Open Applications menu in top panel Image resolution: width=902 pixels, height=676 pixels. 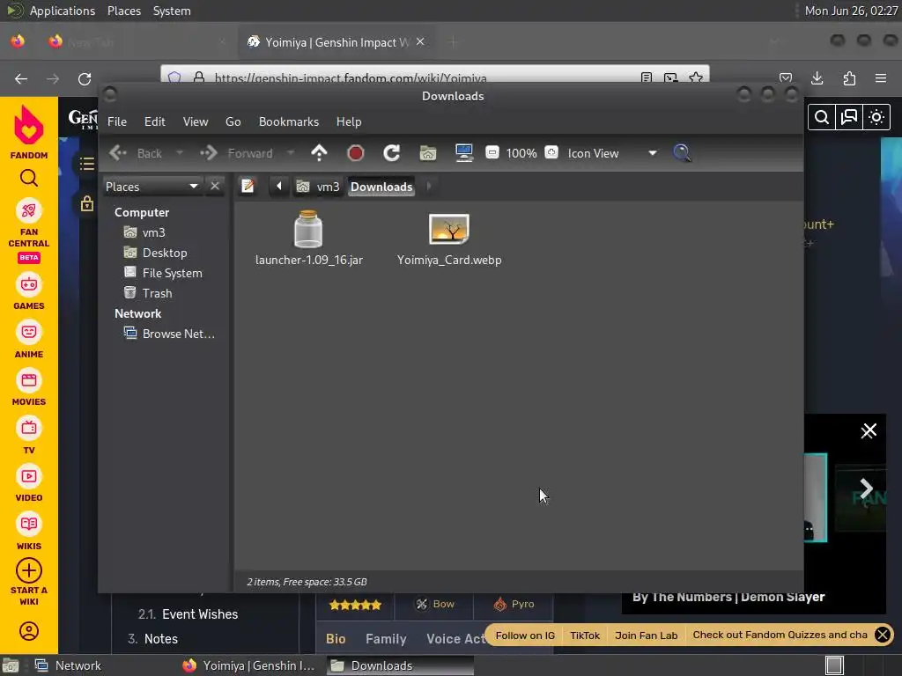[x=63, y=11]
